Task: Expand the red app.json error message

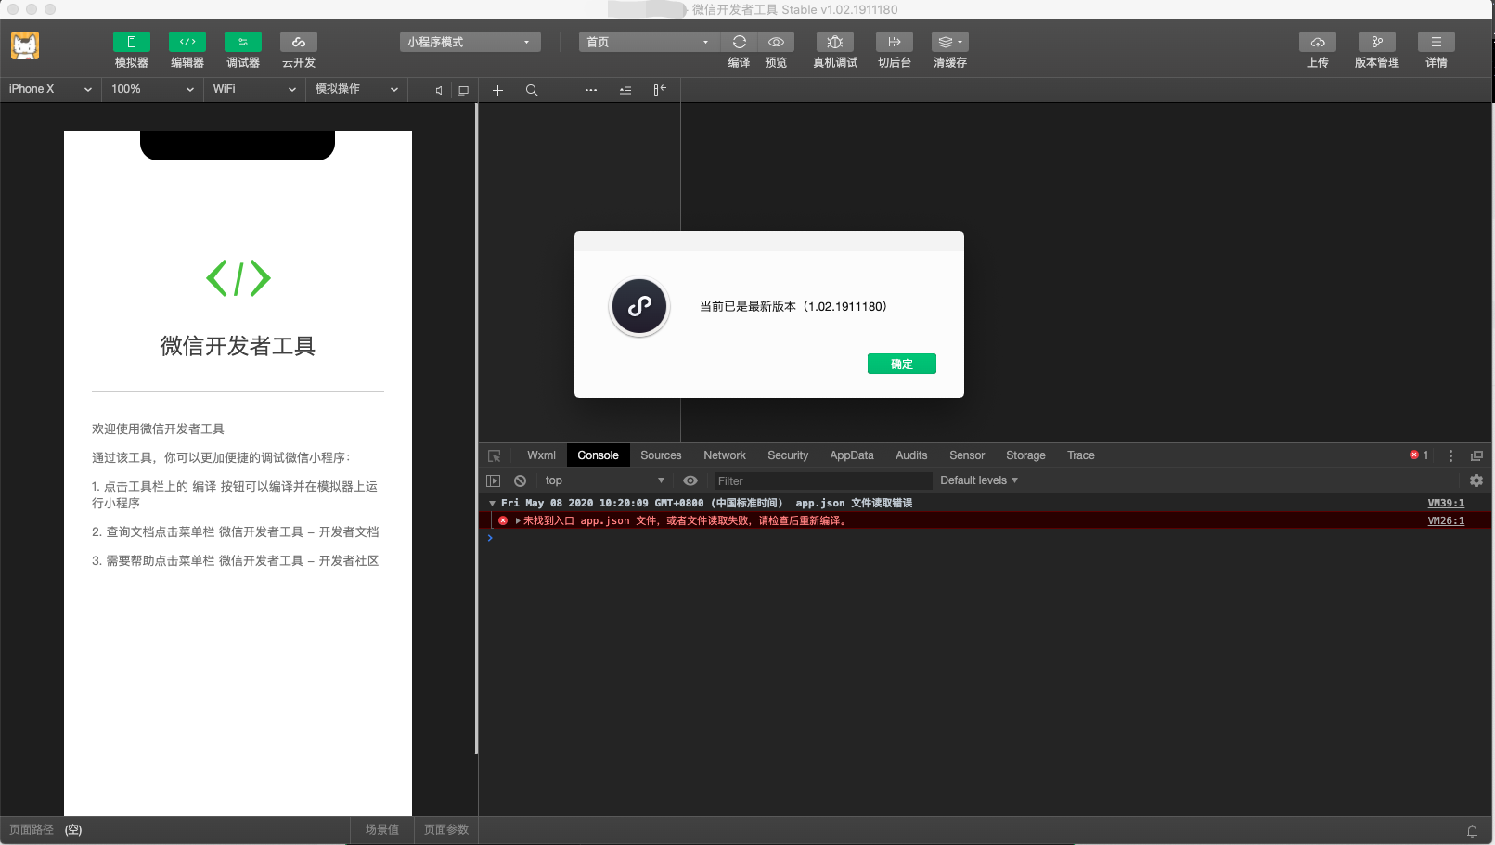Action: [x=518, y=520]
